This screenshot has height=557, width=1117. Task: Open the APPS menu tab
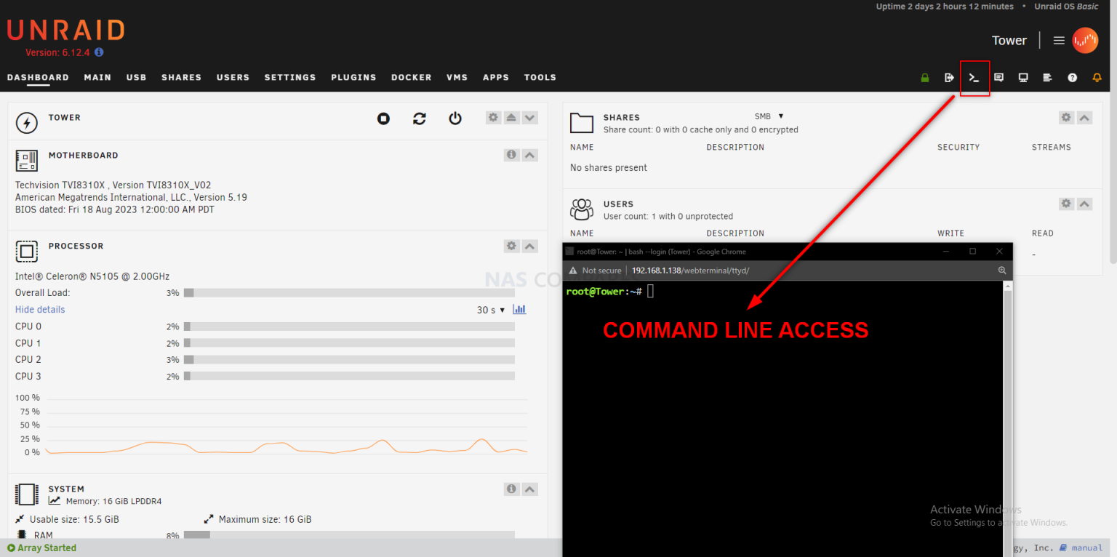pyautogui.click(x=496, y=77)
